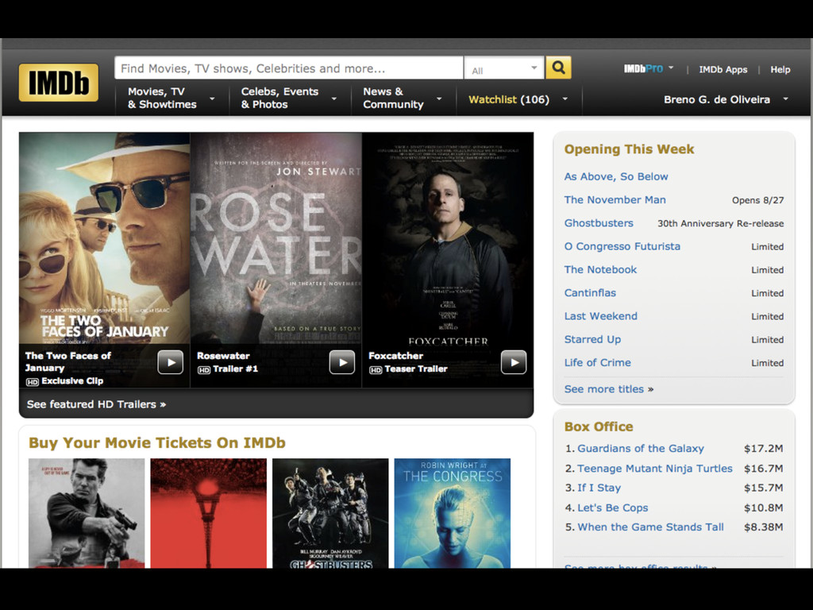Expand Movies, TV & Showtimes menu arrow
The image size is (813, 610).
212,98
